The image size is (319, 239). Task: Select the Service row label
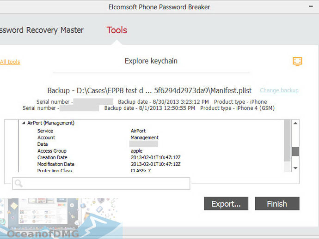[x=45, y=131]
